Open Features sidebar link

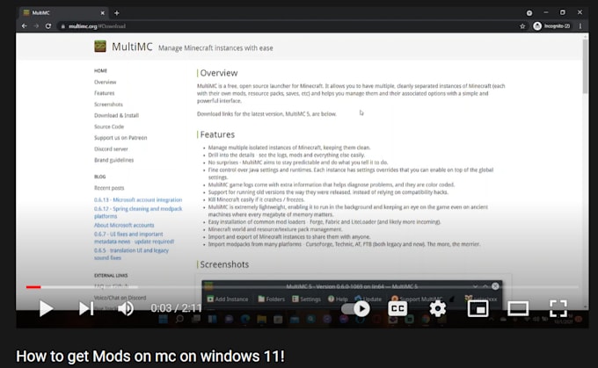[104, 93]
